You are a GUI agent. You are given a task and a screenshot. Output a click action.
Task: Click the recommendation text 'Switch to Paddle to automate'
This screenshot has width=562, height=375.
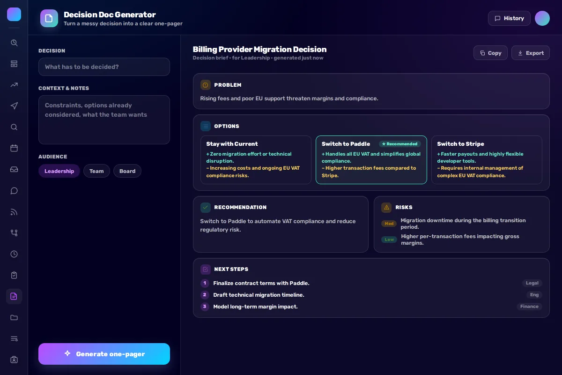[x=278, y=225]
